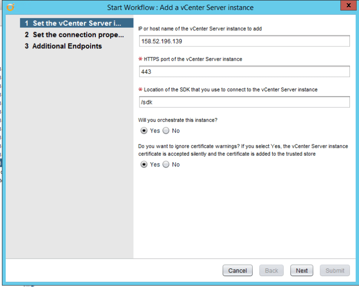
Task: Select Yes to ignore certificate warnings
Action: (144, 165)
